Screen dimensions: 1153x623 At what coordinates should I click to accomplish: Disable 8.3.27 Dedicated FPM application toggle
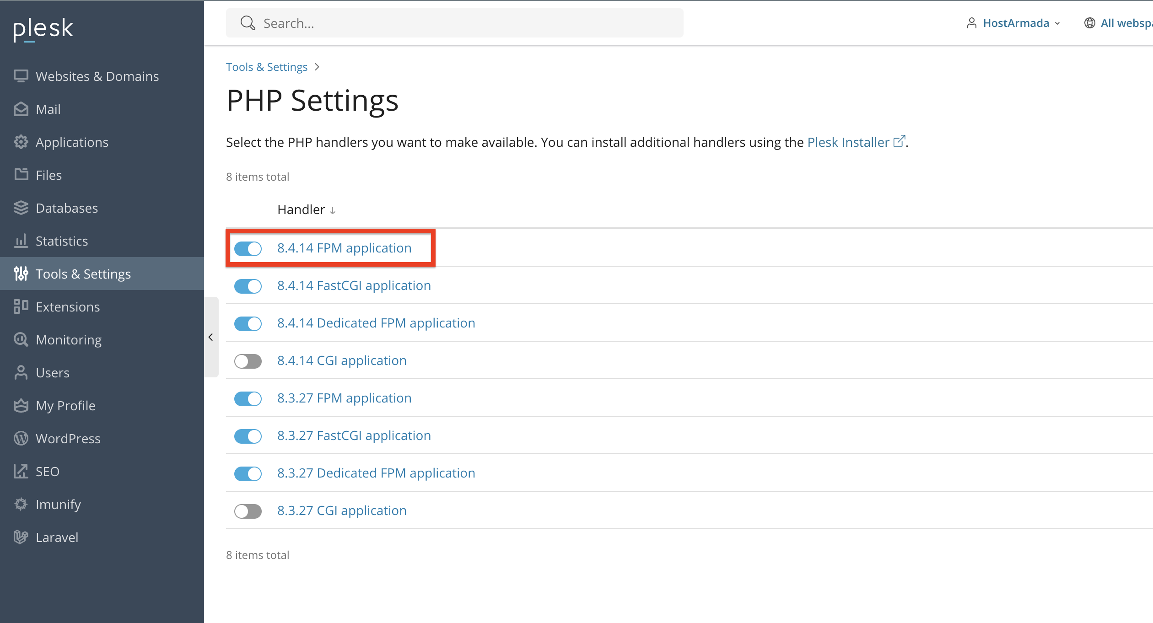[248, 473]
